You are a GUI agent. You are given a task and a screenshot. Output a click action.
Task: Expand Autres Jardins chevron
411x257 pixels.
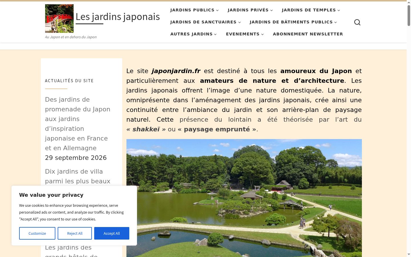point(215,34)
